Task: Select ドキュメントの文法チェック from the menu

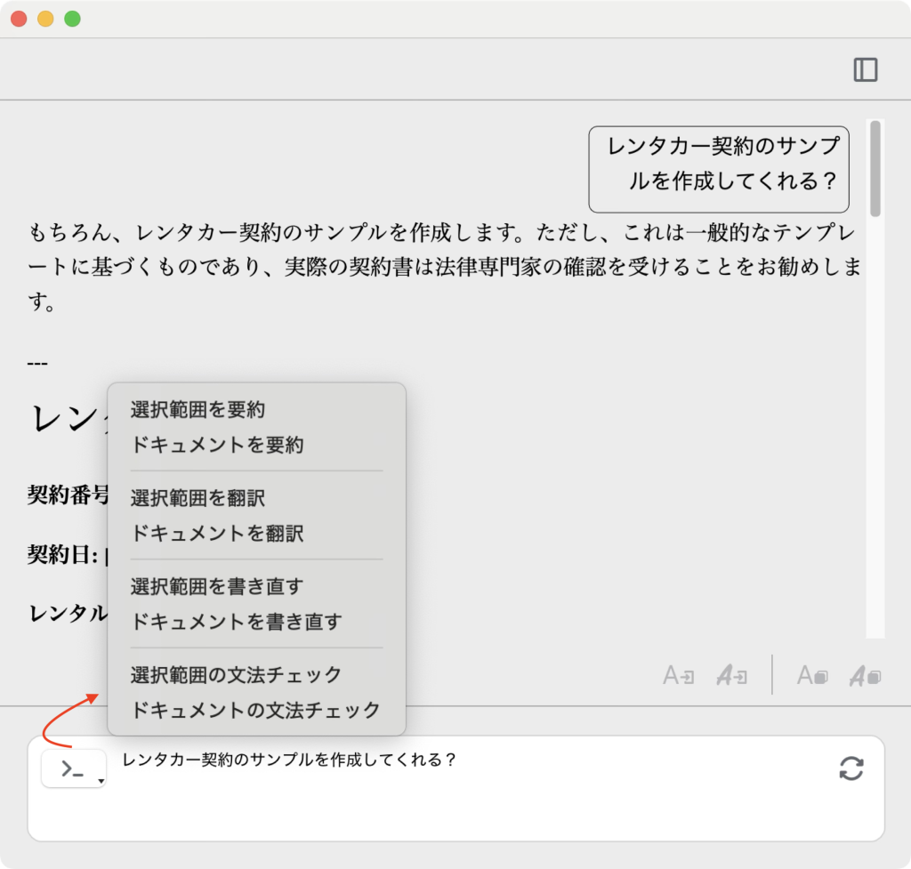Action: pyautogui.click(x=255, y=711)
